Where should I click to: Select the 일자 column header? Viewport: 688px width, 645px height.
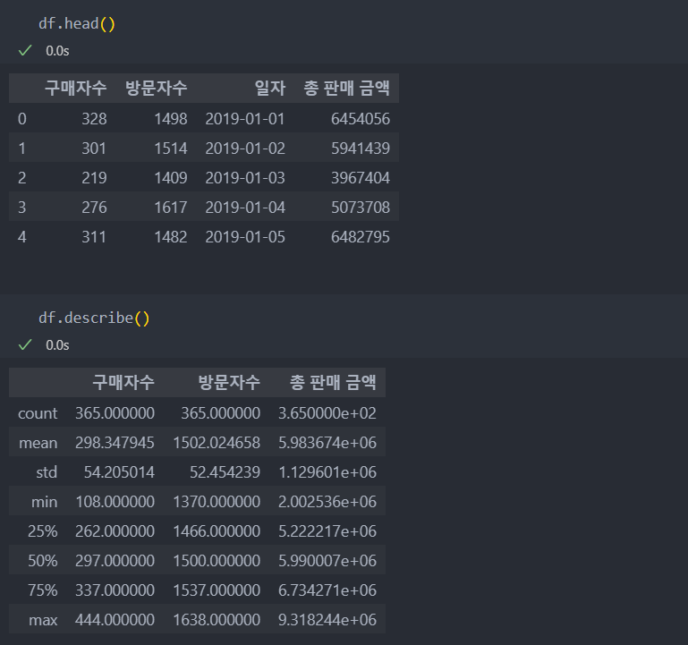coord(270,88)
